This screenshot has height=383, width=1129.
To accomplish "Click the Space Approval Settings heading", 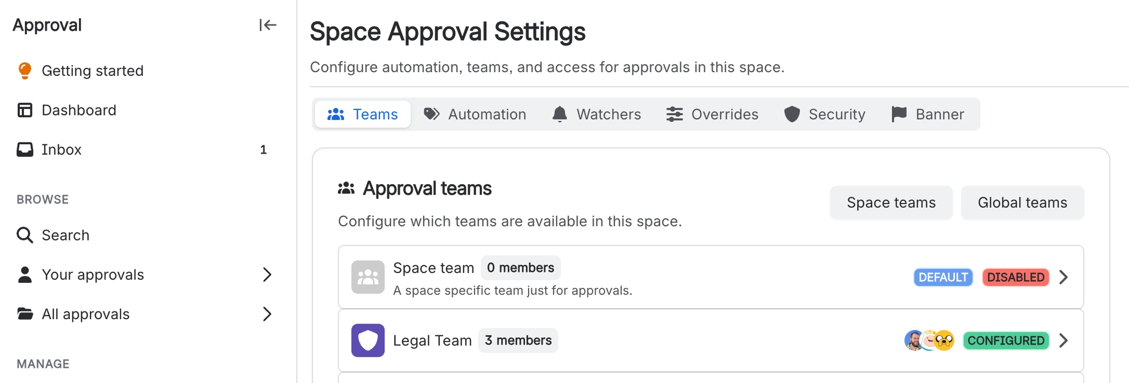I will tap(448, 31).
